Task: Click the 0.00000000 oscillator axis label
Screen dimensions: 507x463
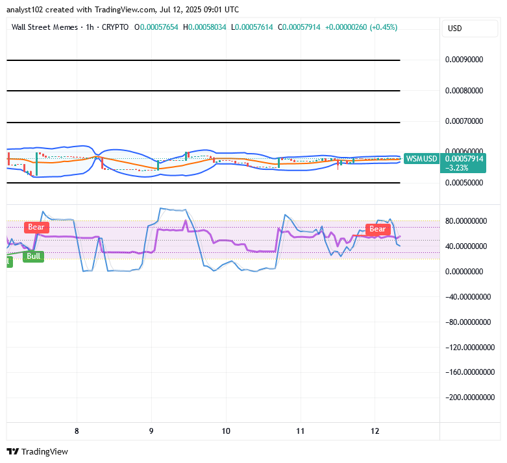Action: [464, 272]
